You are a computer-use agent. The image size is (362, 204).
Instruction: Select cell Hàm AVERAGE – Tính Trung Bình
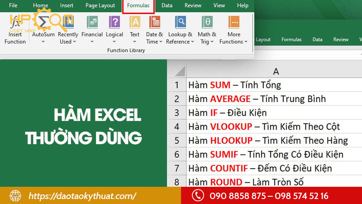274,99
